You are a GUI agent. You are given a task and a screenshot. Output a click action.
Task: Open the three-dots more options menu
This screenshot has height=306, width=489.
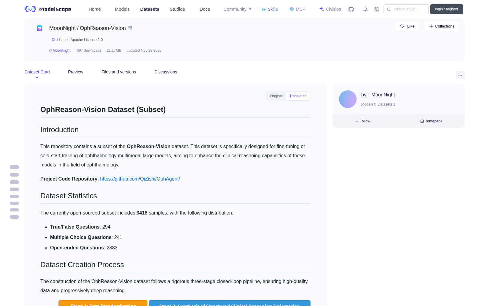[460, 75]
